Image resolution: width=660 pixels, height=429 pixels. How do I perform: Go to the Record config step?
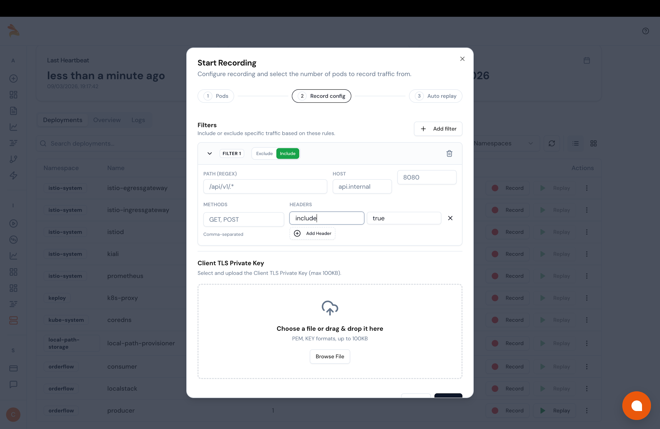tap(321, 96)
